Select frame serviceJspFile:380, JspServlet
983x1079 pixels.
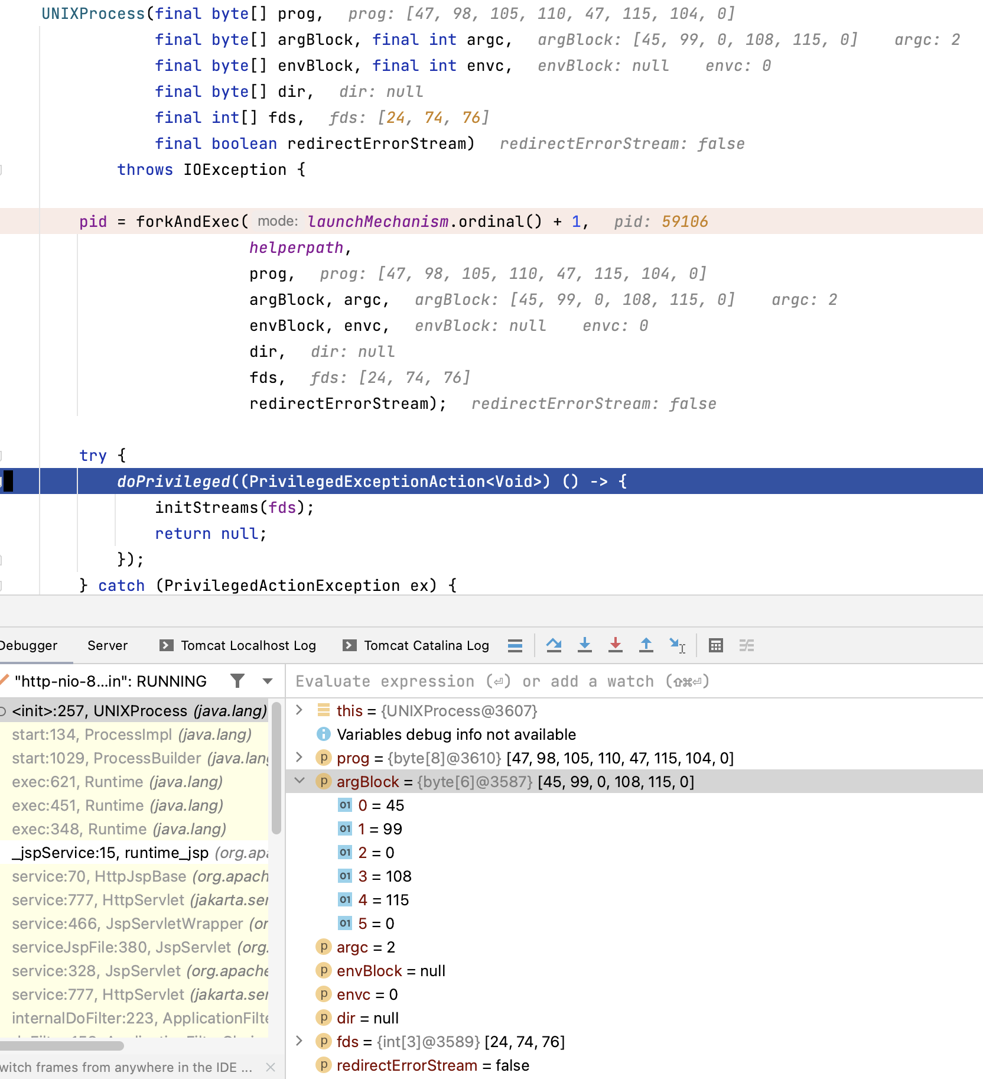pos(135,947)
